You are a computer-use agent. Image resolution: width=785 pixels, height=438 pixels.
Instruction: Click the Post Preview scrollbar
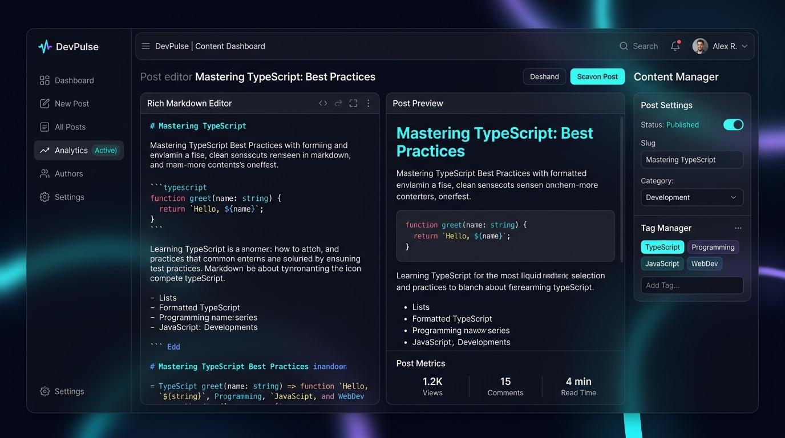pyautogui.click(x=621, y=190)
